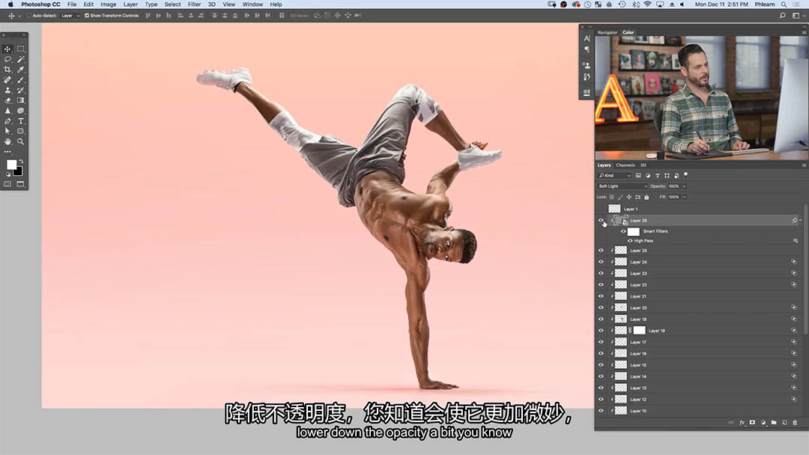Switch to the Navigator tab
This screenshot has height=455, width=809.
coord(607,32)
